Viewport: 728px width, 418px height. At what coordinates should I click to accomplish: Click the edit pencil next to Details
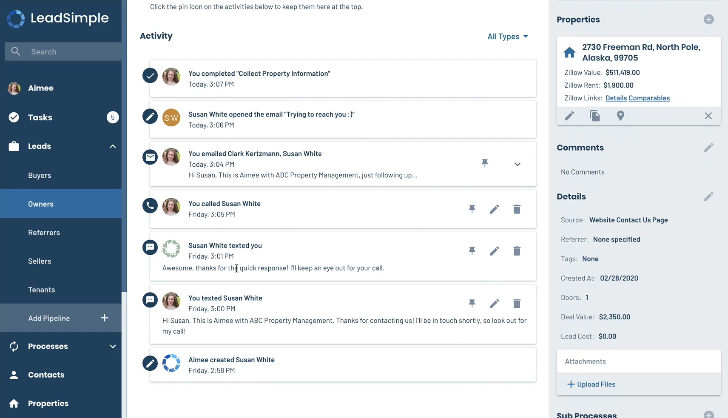[708, 196]
